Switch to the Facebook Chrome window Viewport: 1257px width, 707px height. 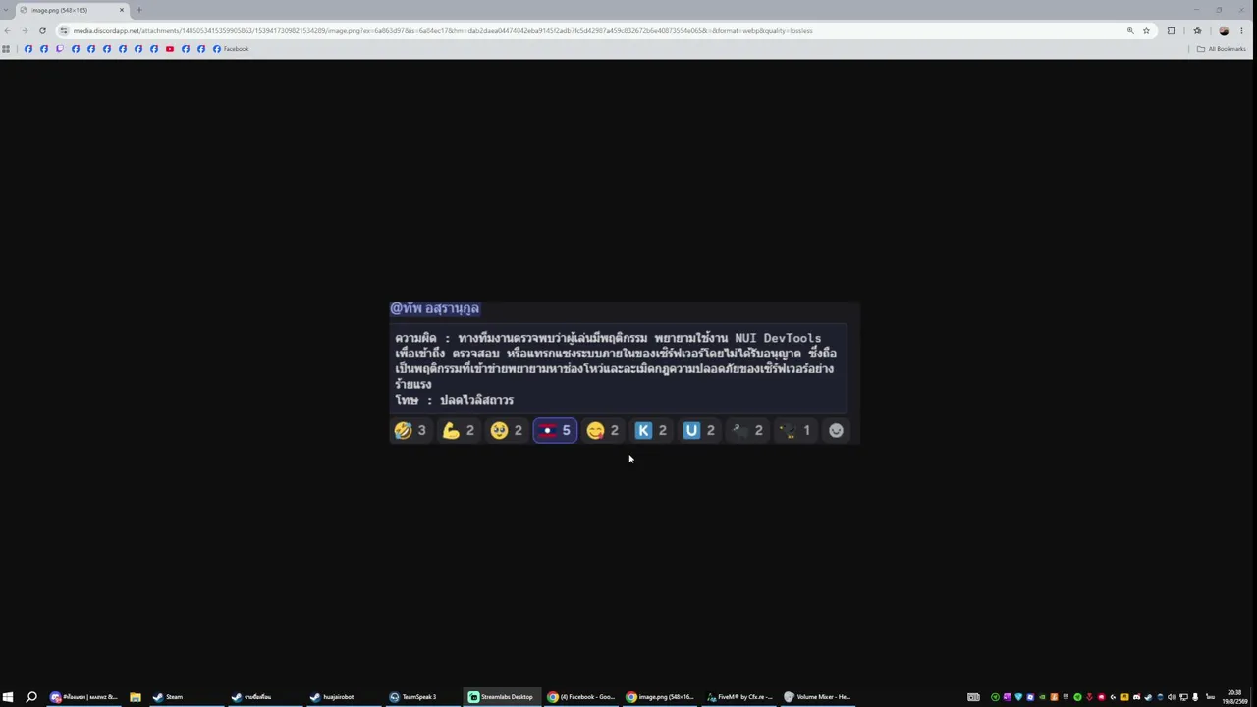[581, 697]
